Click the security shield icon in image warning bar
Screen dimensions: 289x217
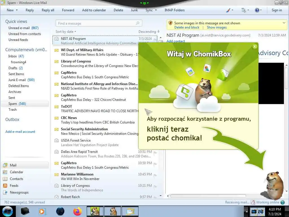pos(170,23)
